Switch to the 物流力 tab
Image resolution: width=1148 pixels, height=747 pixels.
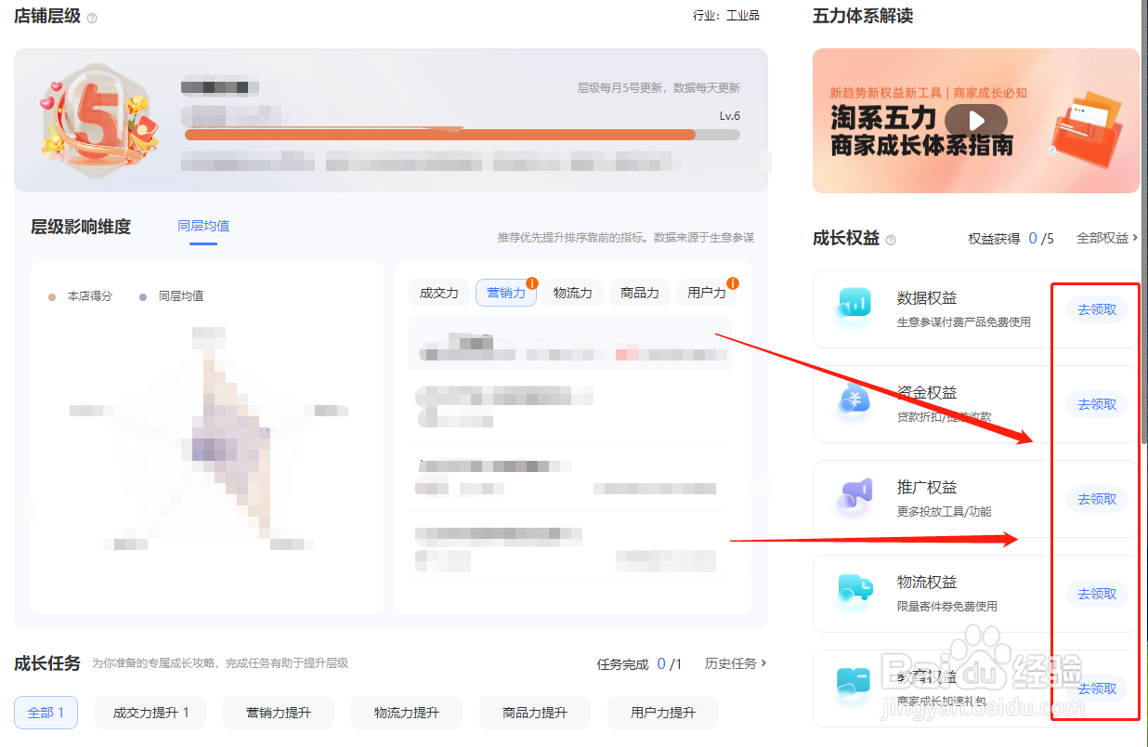[x=573, y=293]
